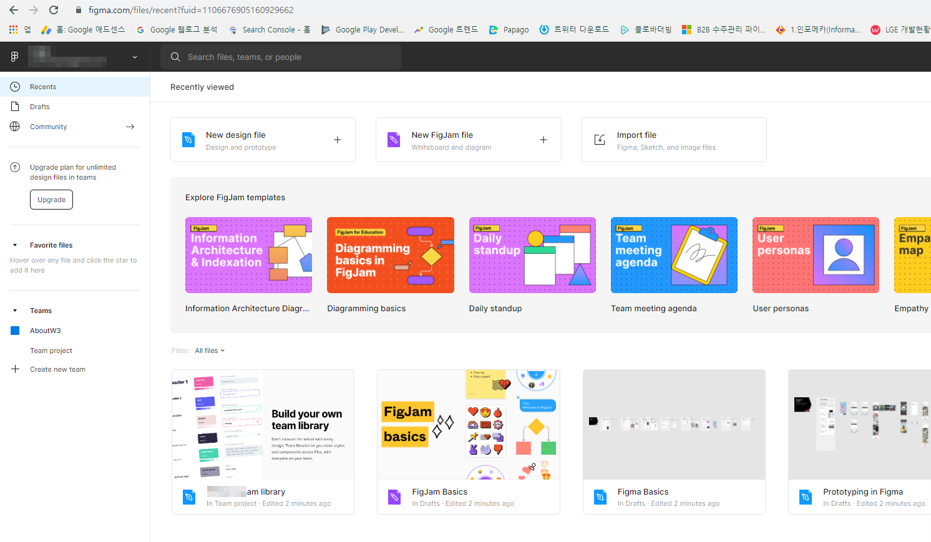This screenshot has width=931, height=542.
Task: Open the team library file thumbnail
Action: point(263,424)
